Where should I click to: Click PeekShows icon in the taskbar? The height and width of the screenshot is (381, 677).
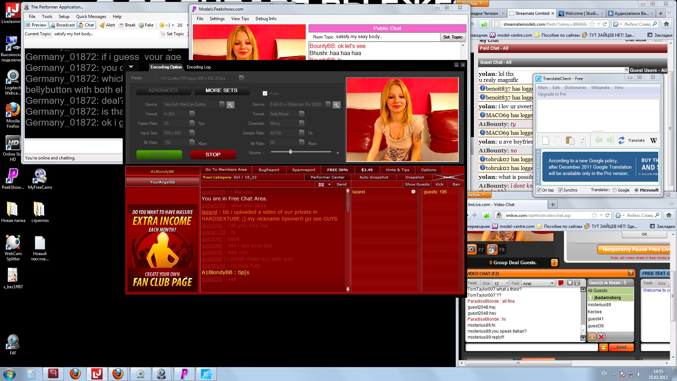pyautogui.click(x=184, y=374)
